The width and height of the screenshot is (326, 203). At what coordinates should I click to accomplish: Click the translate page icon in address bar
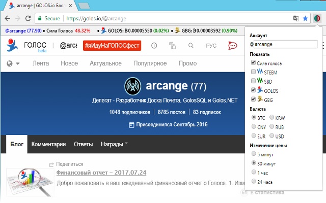coord(296,18)
